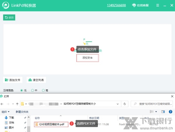Expand the address bar history dropdown
175x132 pixels.
(118, 104)
